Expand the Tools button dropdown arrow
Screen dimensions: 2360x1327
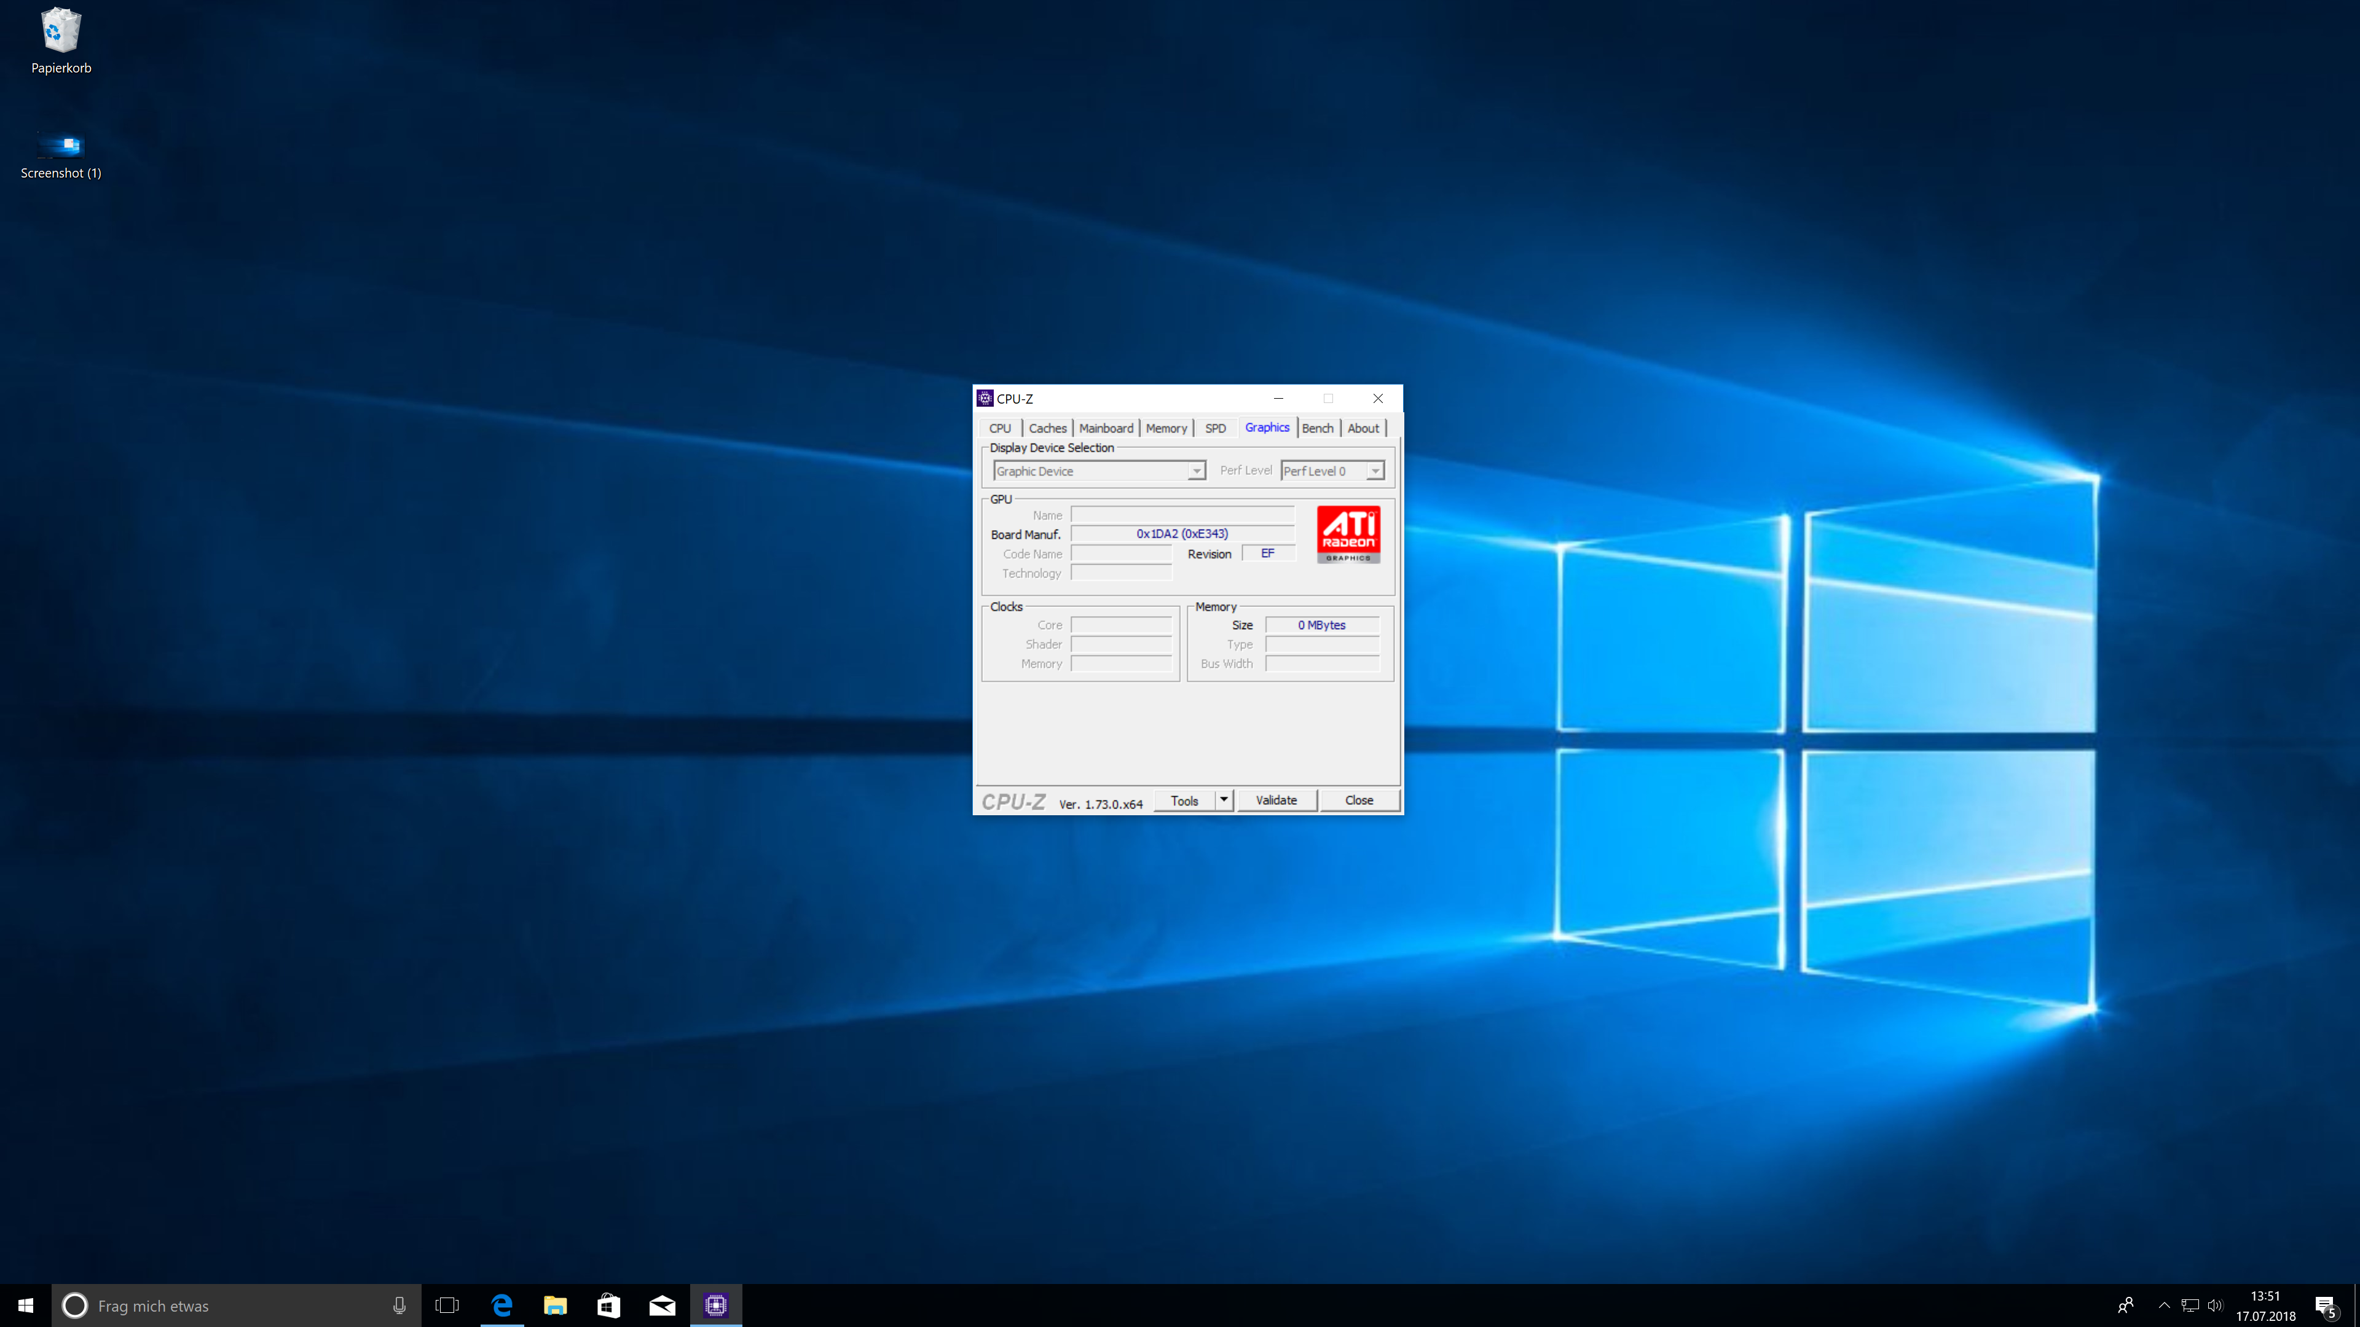1223,799
